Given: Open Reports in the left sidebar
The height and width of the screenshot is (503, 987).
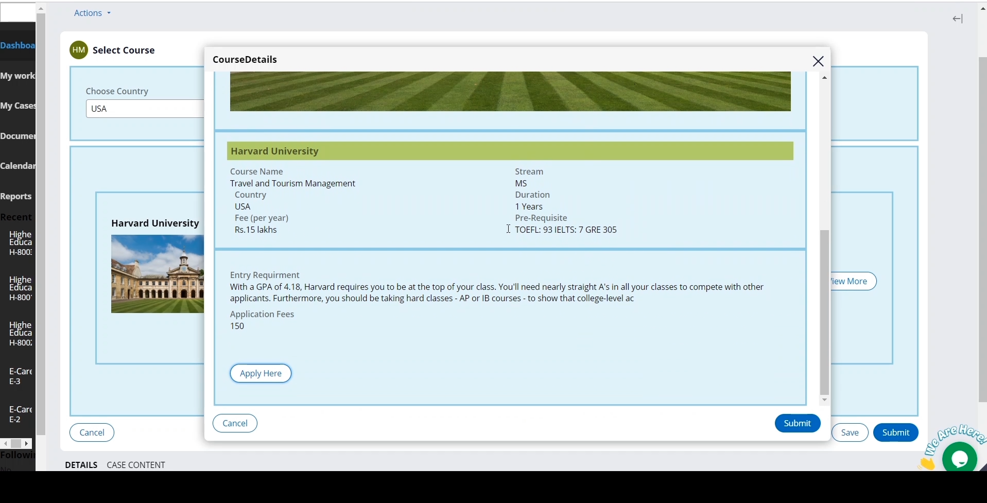Looking at the screenshot, I should [16, 196].
